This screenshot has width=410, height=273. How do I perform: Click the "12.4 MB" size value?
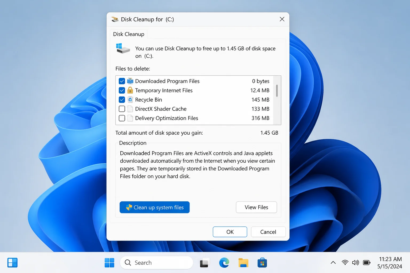[x=260, y=90]
